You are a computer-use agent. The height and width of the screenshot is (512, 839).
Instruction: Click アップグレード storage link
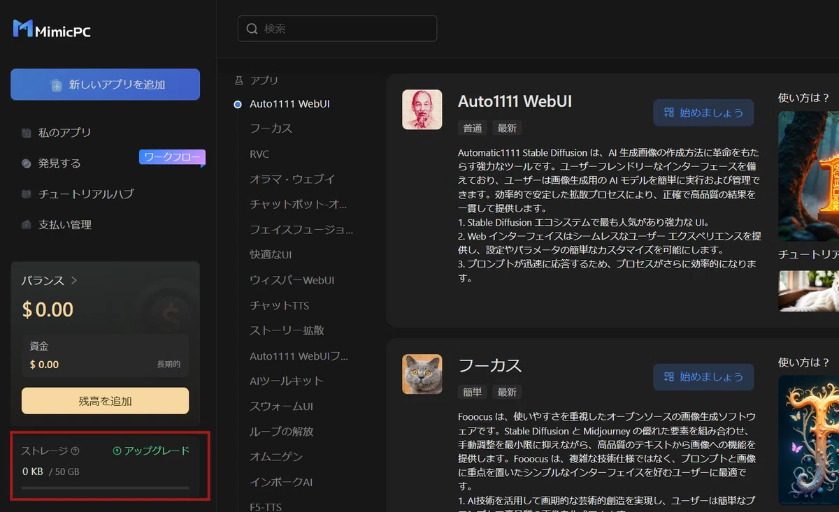(151, 451)
